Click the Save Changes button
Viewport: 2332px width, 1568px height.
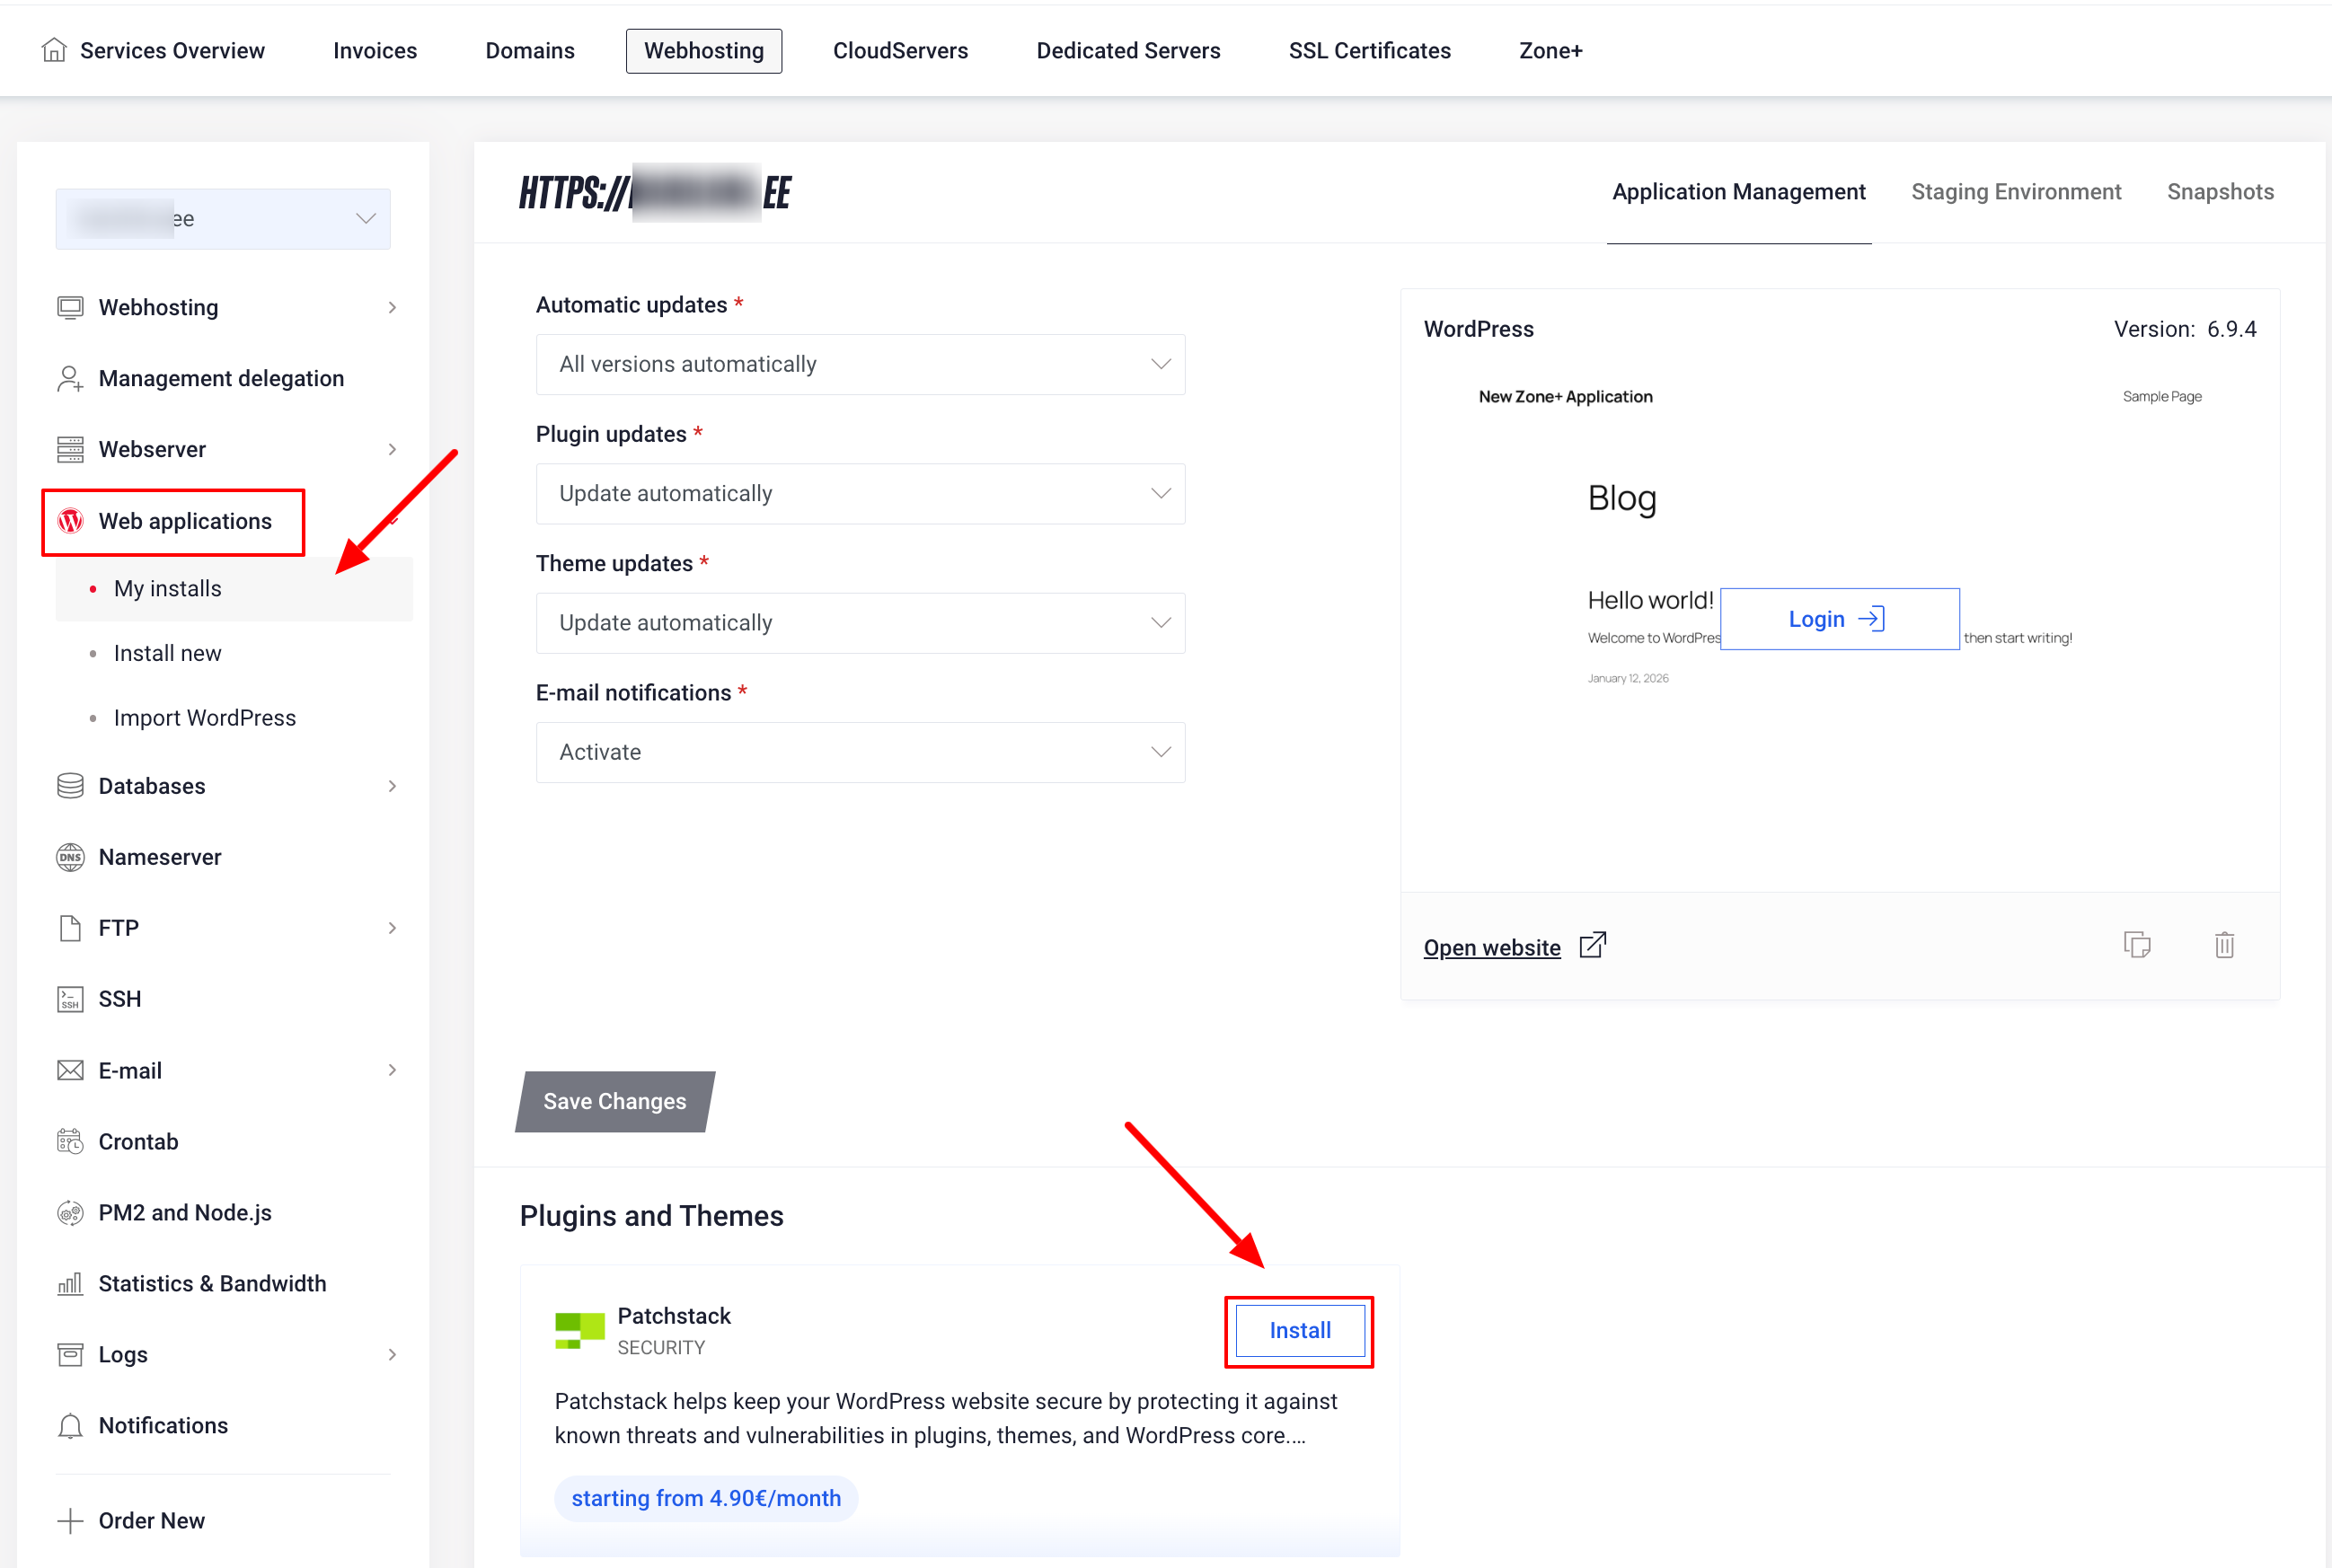(x=615, y=1101)
